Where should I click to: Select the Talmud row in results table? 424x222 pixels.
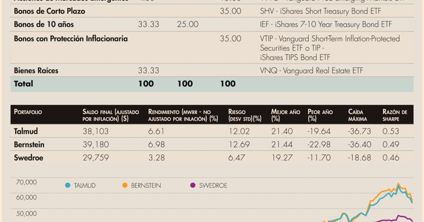coord(212,131)
